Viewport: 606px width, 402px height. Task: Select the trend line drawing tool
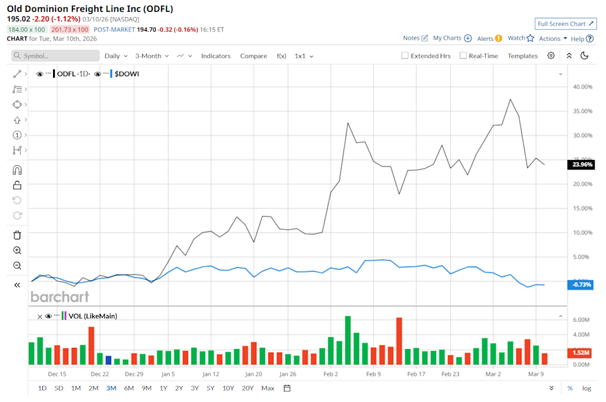[17, 72]
